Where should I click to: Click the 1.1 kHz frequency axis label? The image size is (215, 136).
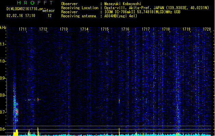3,44
